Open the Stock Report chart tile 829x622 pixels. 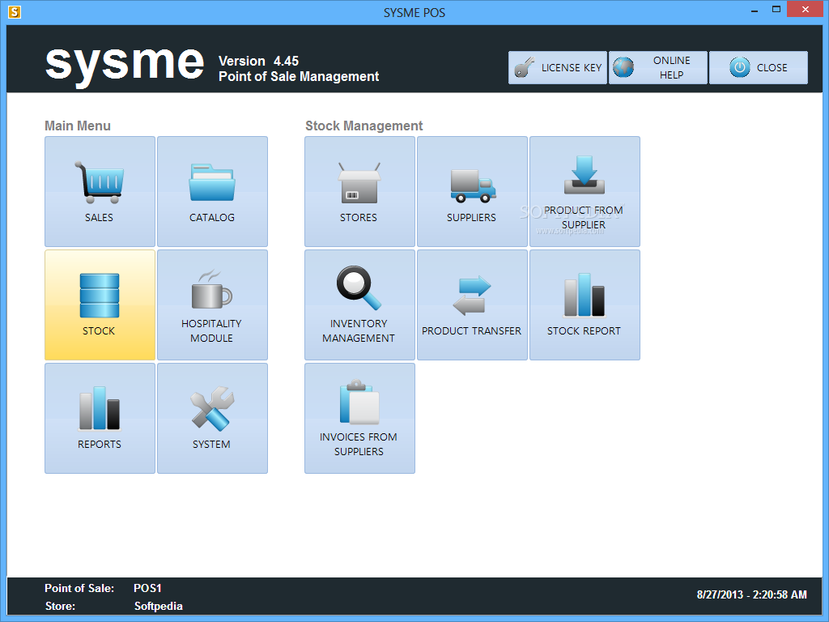[585, 305]
